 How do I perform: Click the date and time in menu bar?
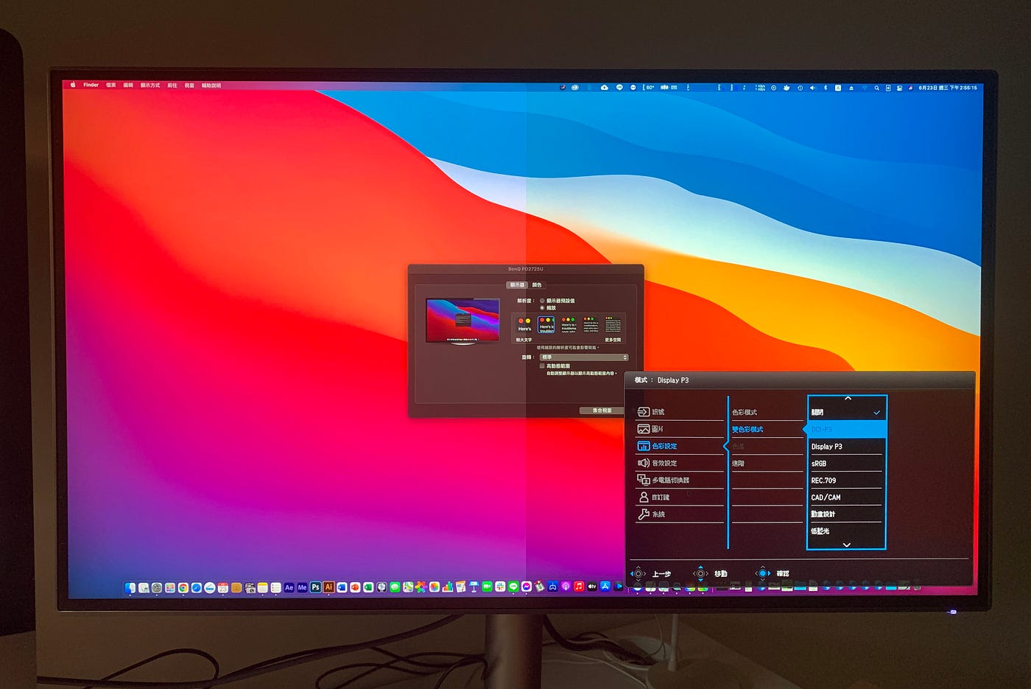(948, 88)
